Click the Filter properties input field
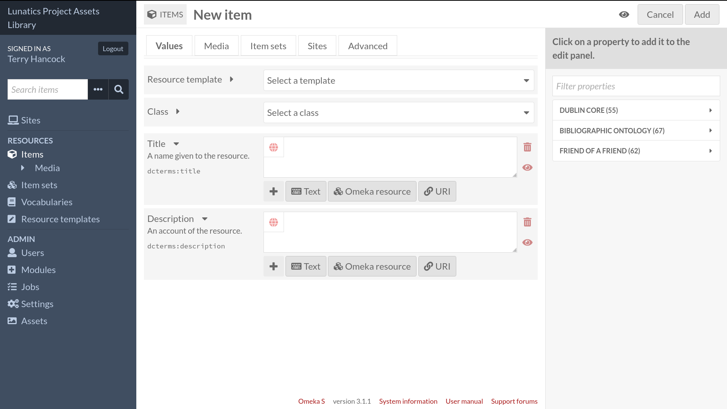This screenshot has height=409, width=727. coord(636,86)
